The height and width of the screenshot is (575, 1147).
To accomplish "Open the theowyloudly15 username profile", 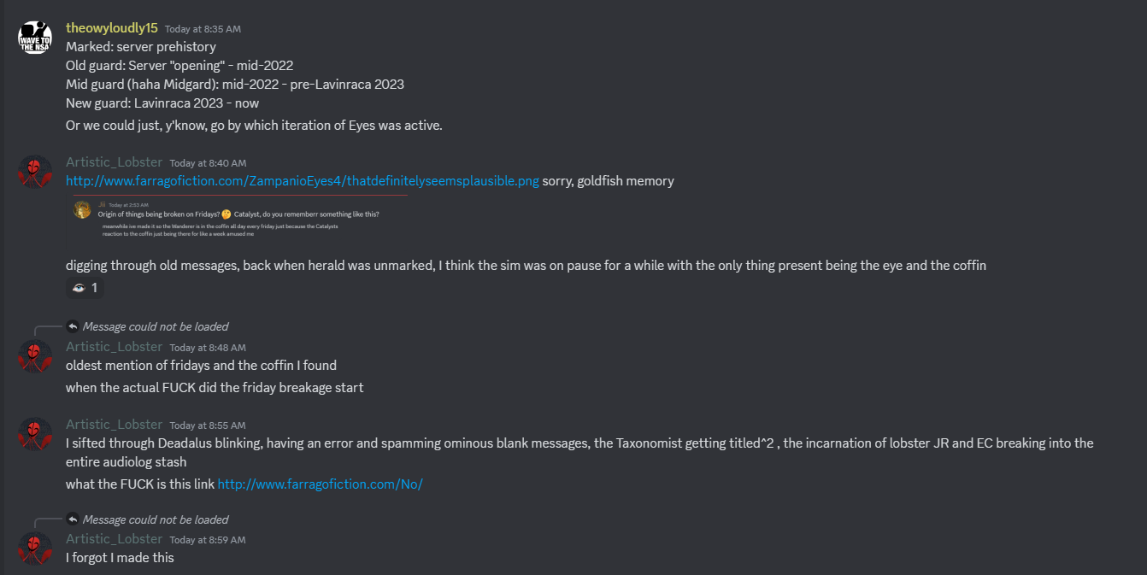I will click(111, 28).
